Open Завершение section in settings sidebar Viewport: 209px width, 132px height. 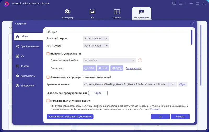point(25,86)
